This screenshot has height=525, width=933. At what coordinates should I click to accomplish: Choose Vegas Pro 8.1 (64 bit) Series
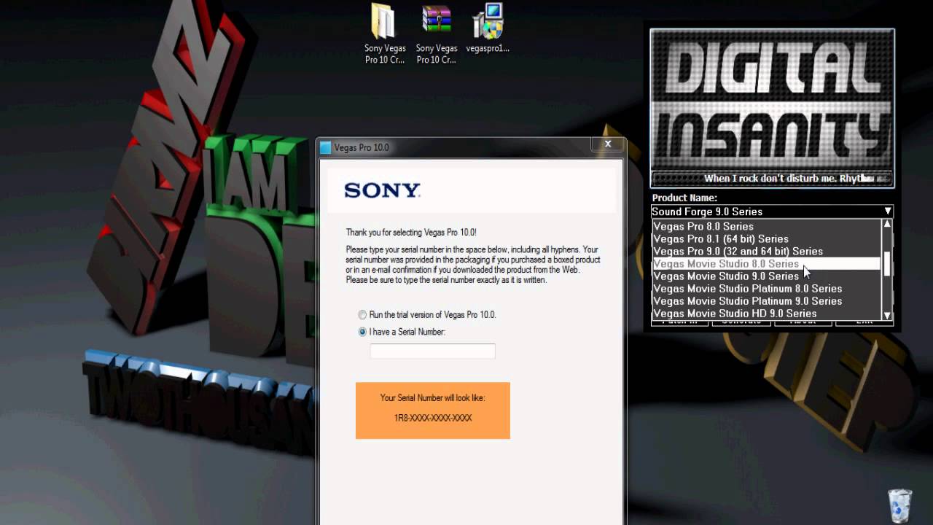point(766,238)
